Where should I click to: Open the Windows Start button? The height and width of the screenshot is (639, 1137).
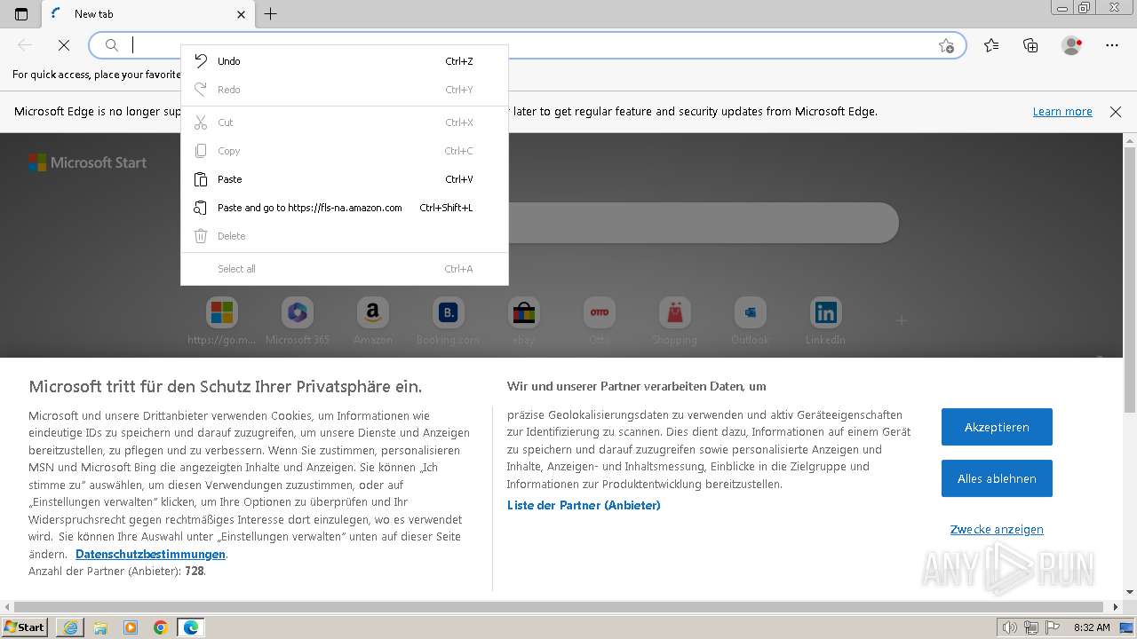coord(25,627)
